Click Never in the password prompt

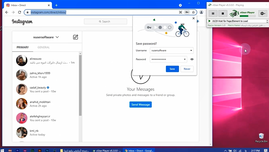(x=187, y=69)
